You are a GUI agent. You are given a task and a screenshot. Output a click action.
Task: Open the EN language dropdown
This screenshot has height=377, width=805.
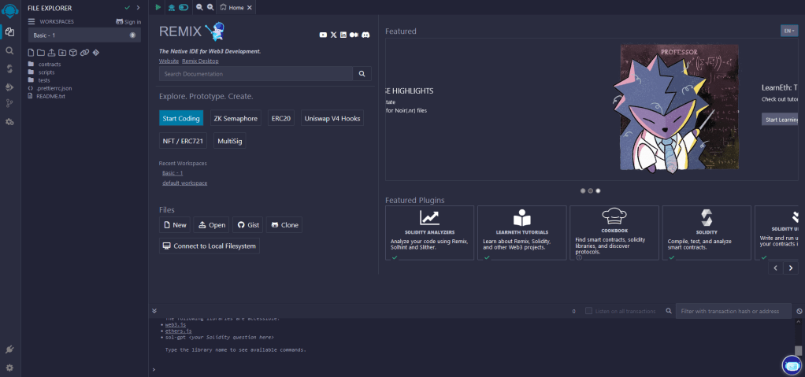pos(789,31)
